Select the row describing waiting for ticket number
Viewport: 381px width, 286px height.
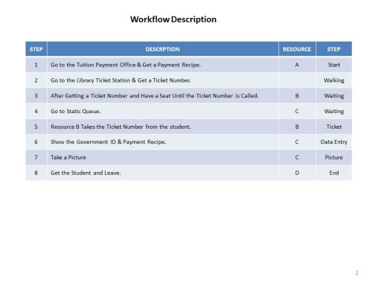click(188, 95)
